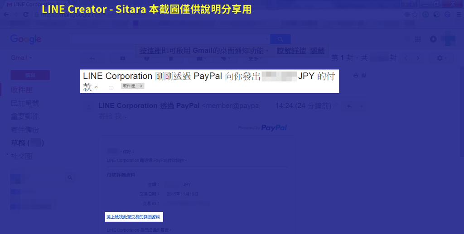Bookmark this page with the star icon
Viewport: 464px width, 234px height.
[x=415, y=14]
